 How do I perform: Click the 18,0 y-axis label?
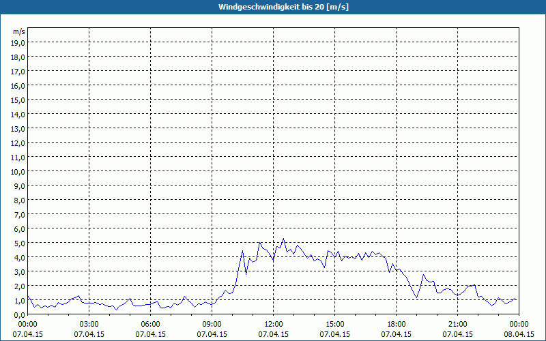(18, 57)
